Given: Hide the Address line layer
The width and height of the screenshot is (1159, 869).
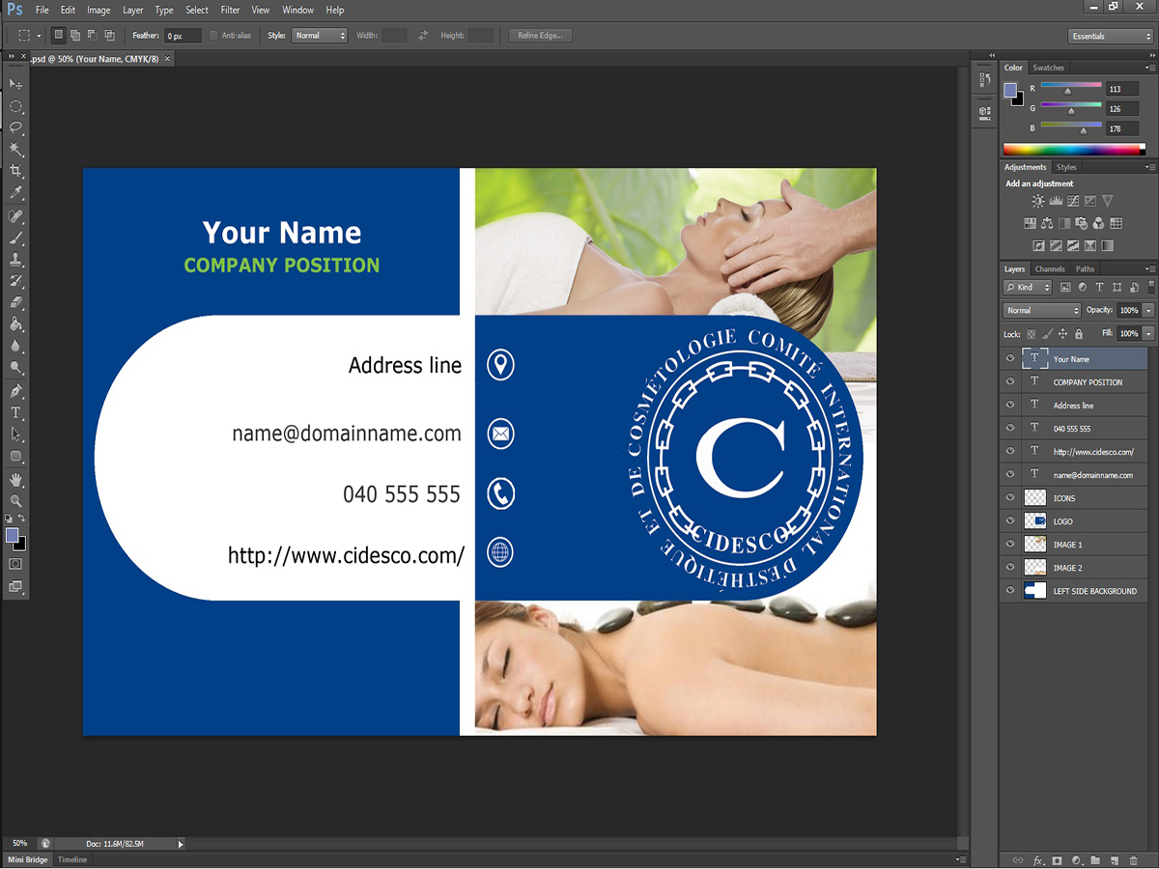Looking at the screenshot, I should [1010, 405].
